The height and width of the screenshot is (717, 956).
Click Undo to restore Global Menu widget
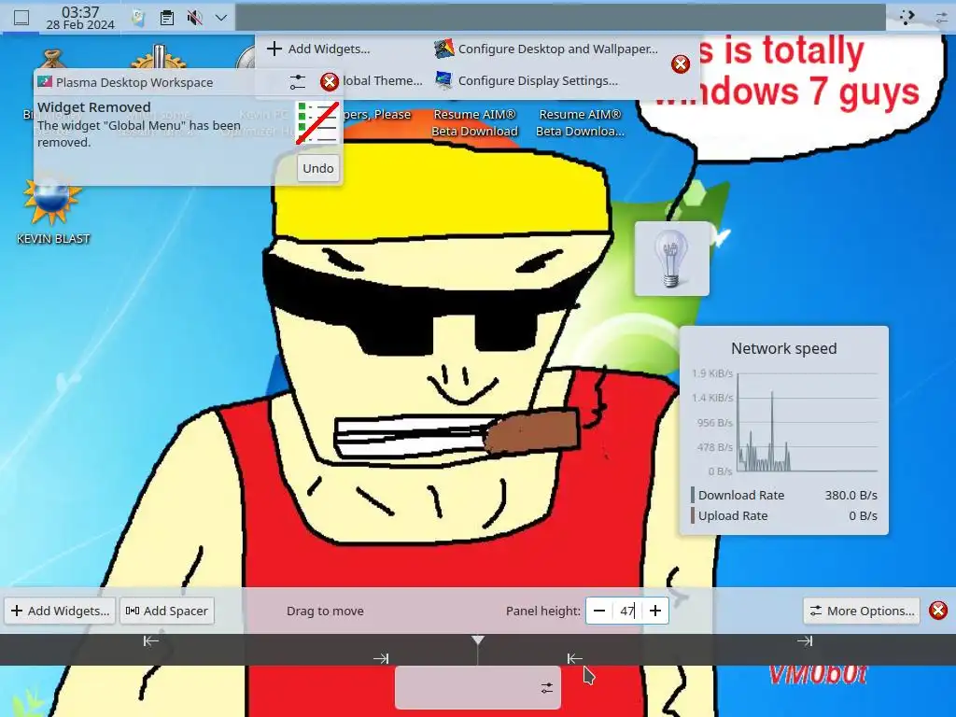pyautogui.click(x=318, y=168)
